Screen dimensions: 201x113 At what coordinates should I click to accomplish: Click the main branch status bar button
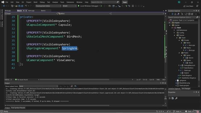point(177,111)
